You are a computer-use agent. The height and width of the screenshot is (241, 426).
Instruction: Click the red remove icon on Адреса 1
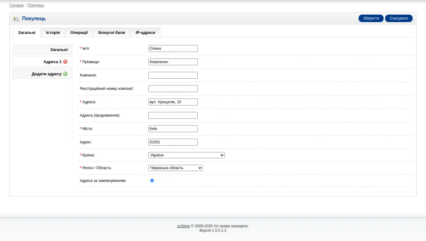tap(65, 62)
